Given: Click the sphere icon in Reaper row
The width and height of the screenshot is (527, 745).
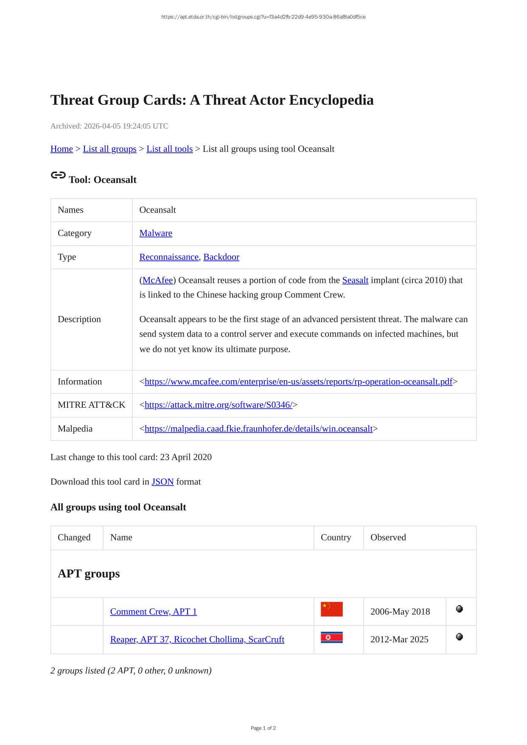Looking at the screenshot, I should pyautogui.click(x=459, y=637).
